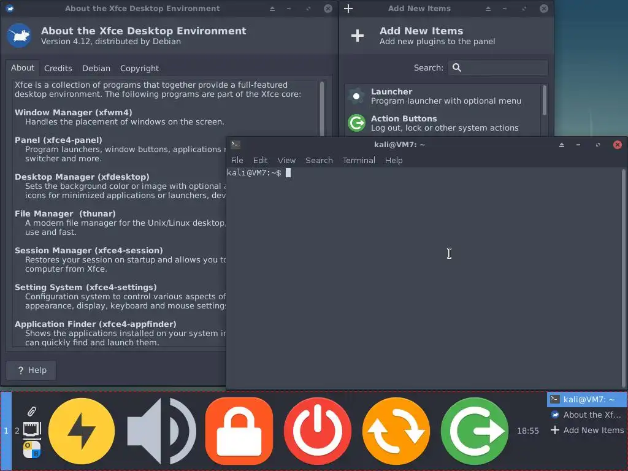Click the terminal window vertical scrollbar
The width and height of the screenshot is (628, 471).
(624, 278)
